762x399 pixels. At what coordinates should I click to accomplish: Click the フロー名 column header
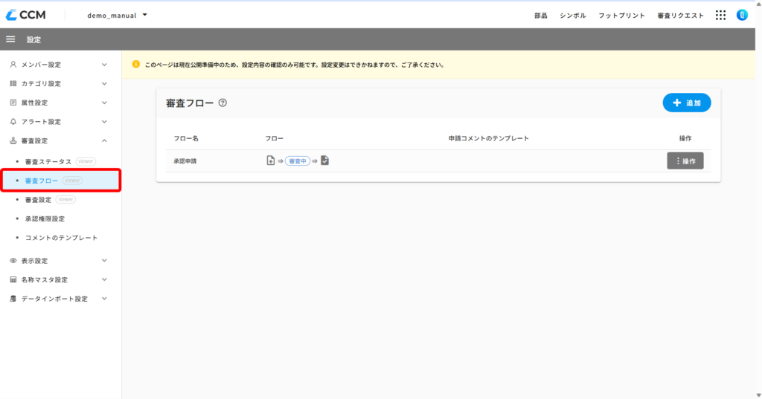tap(186, 138)
